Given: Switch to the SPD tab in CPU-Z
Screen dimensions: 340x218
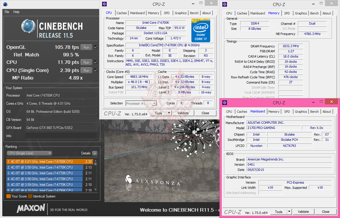Looking at the screenshot, I should click(167, 13).
